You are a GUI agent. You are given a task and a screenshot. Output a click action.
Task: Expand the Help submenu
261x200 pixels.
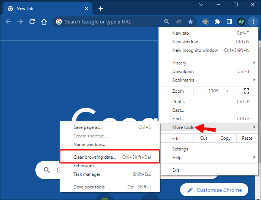click(x=209, y=158)
